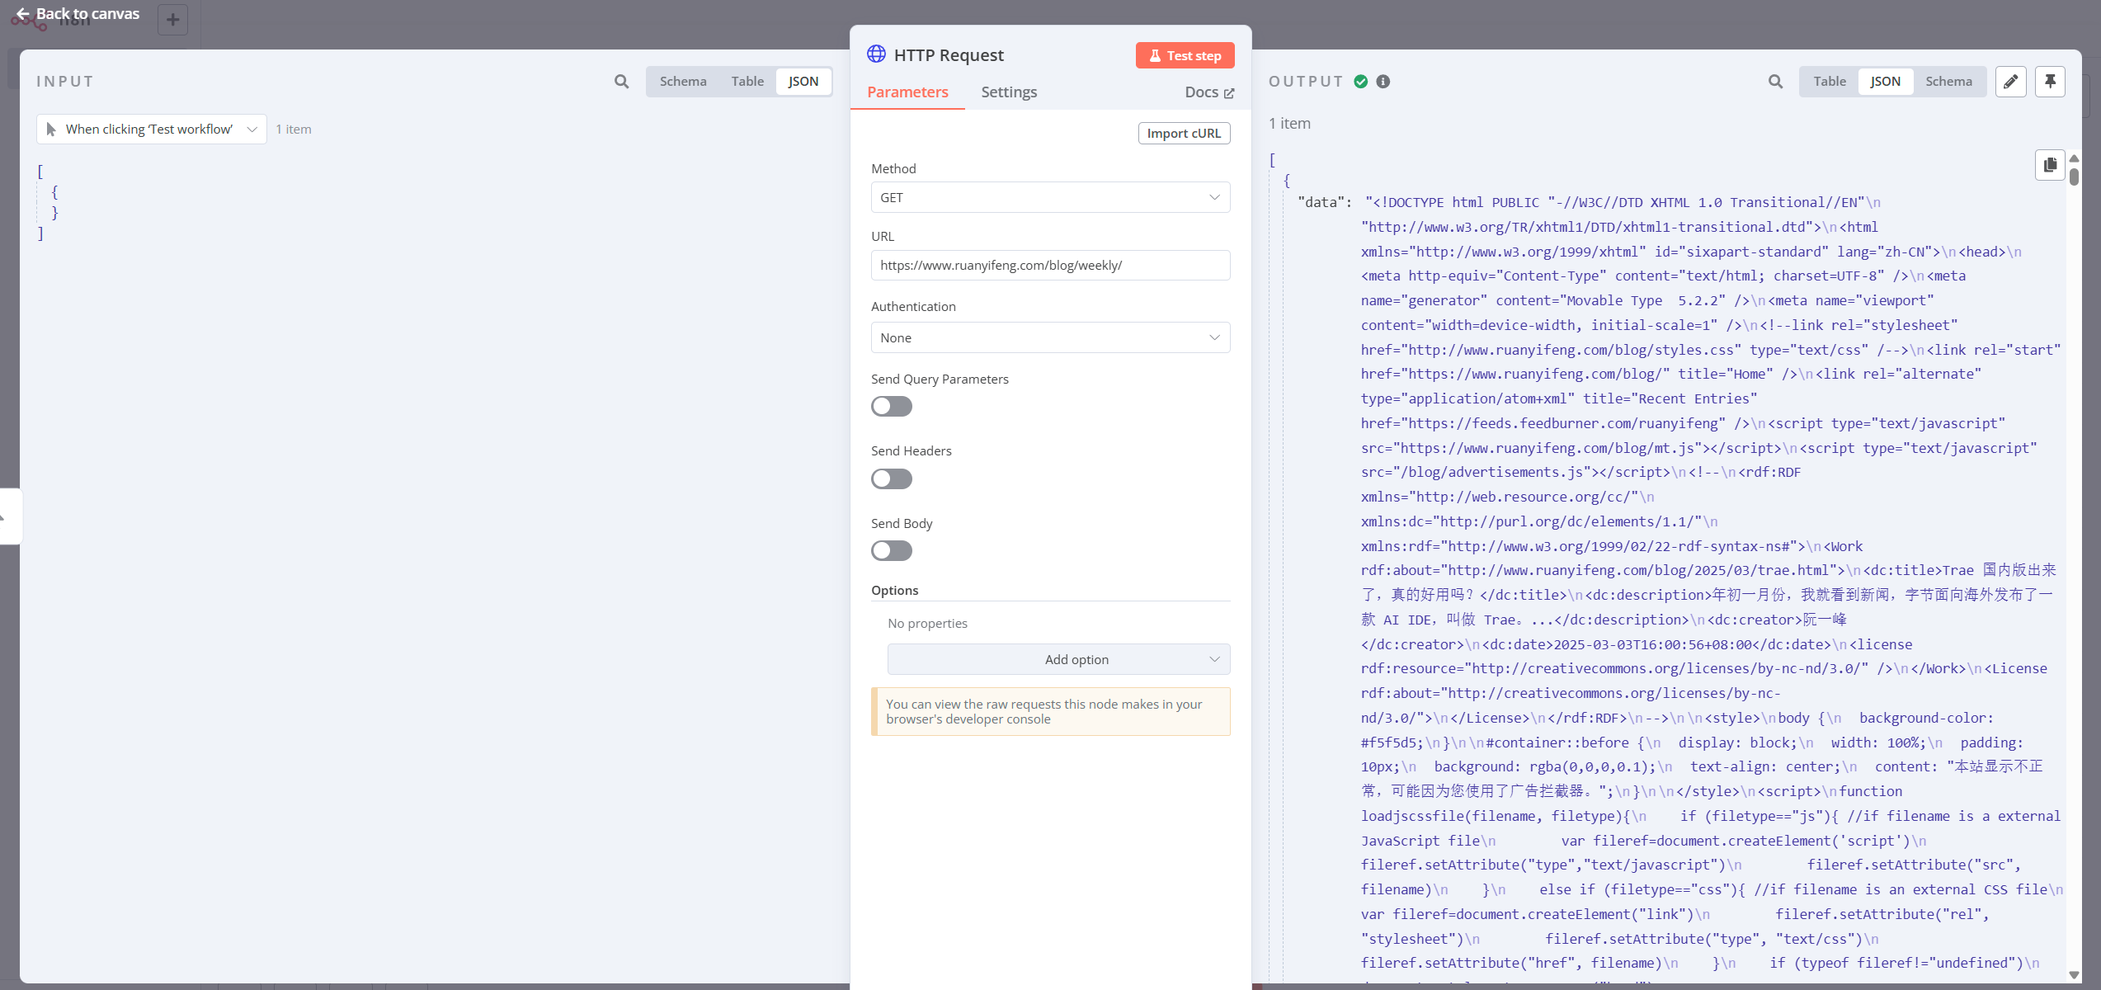This screenshot has height=990, width=2101.
Task: Select Table view in OUTPUT panel
Action: tap(1829, 82)
